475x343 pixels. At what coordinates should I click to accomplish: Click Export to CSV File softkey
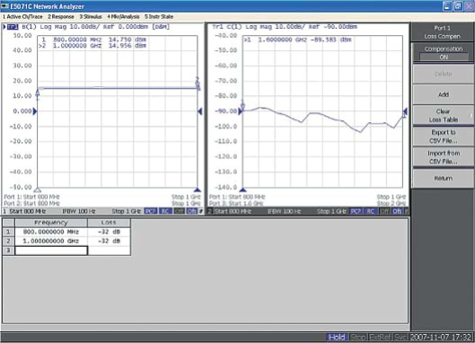tap(444, 136)
